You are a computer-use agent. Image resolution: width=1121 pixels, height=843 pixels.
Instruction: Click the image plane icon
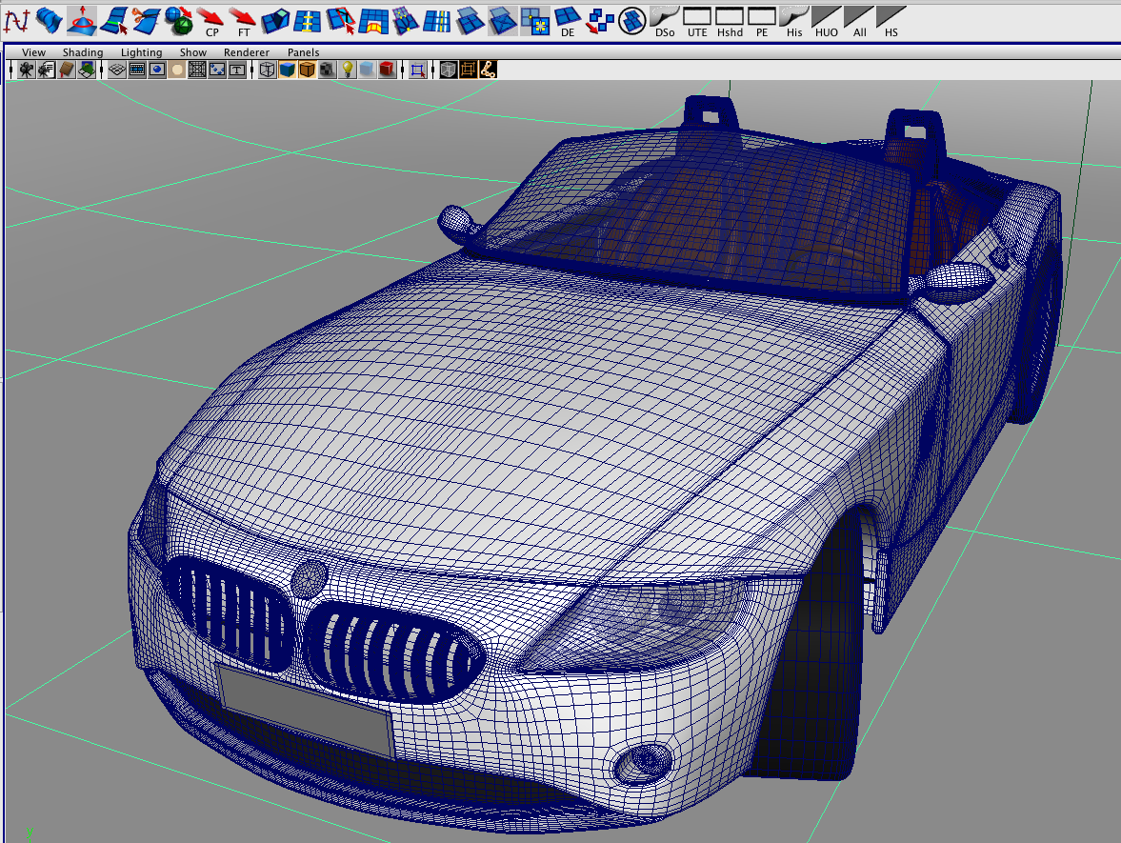pyautogui.click(x=87, y=70)
